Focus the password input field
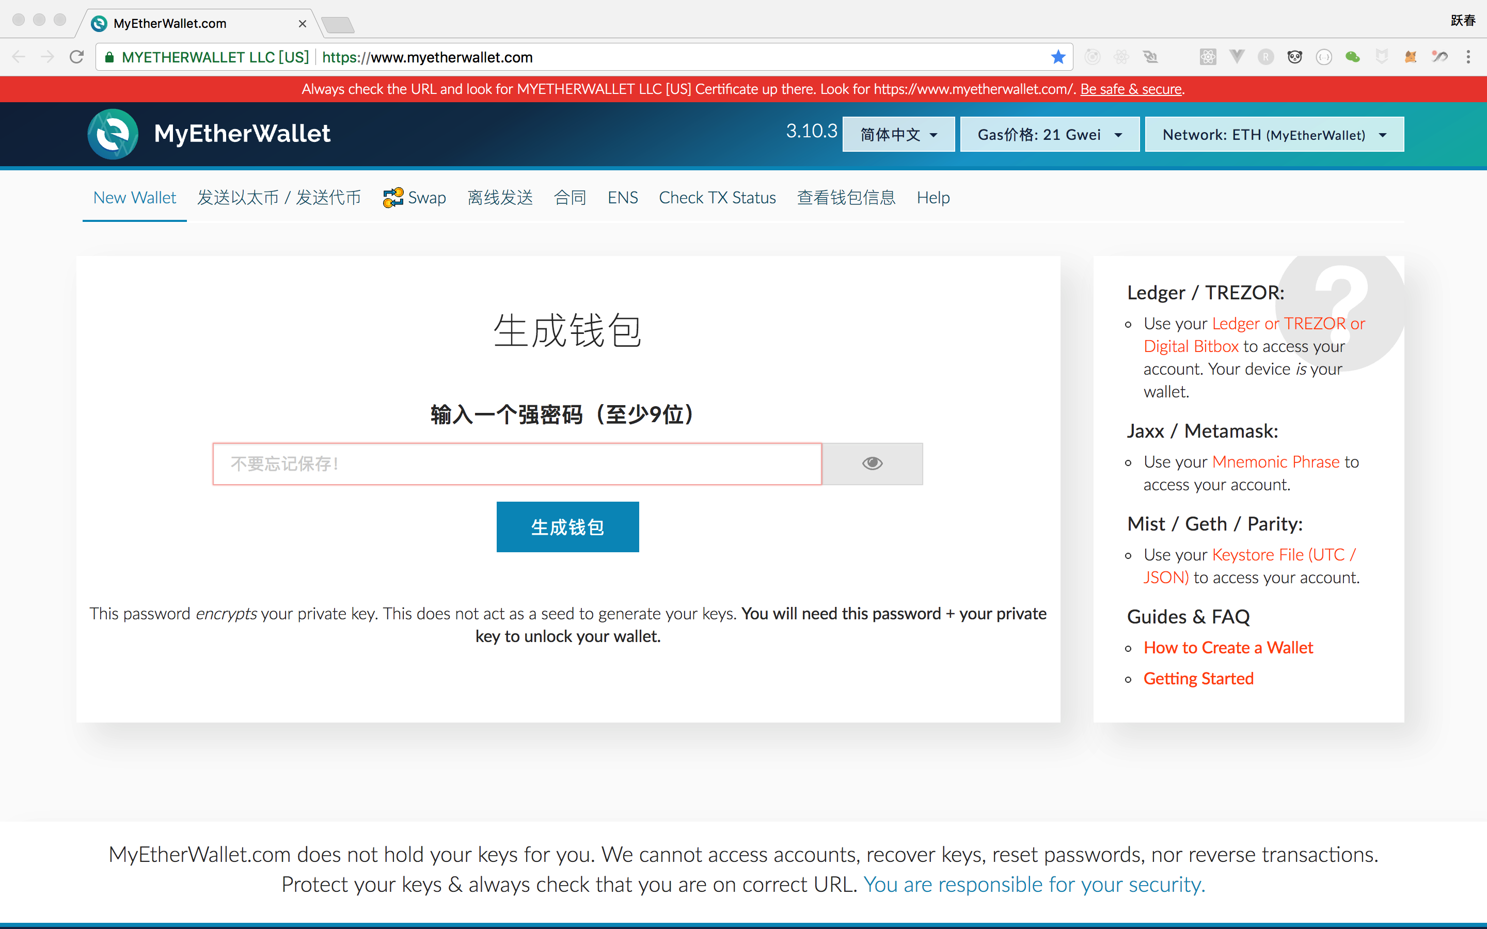Viewport: 1487px width, 929px height. click(x=517, y=464)
